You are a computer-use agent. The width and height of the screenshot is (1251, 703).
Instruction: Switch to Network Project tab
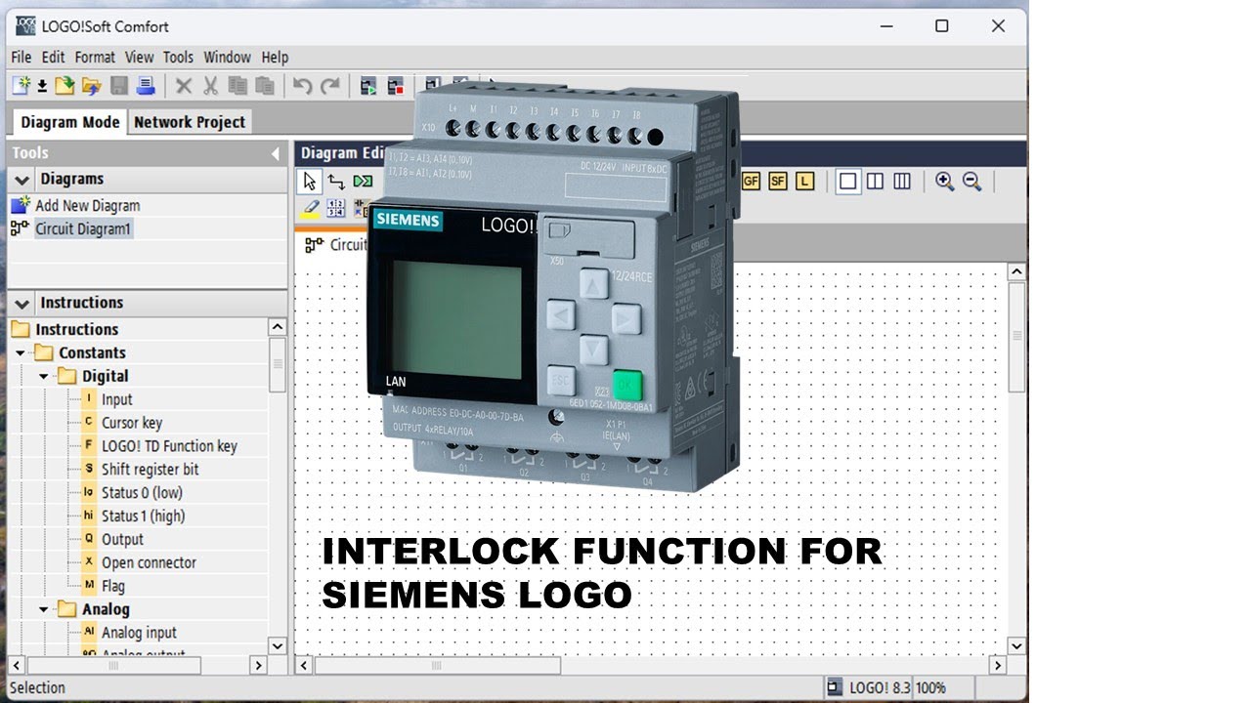pyautogui.click(x=190, y=122)
